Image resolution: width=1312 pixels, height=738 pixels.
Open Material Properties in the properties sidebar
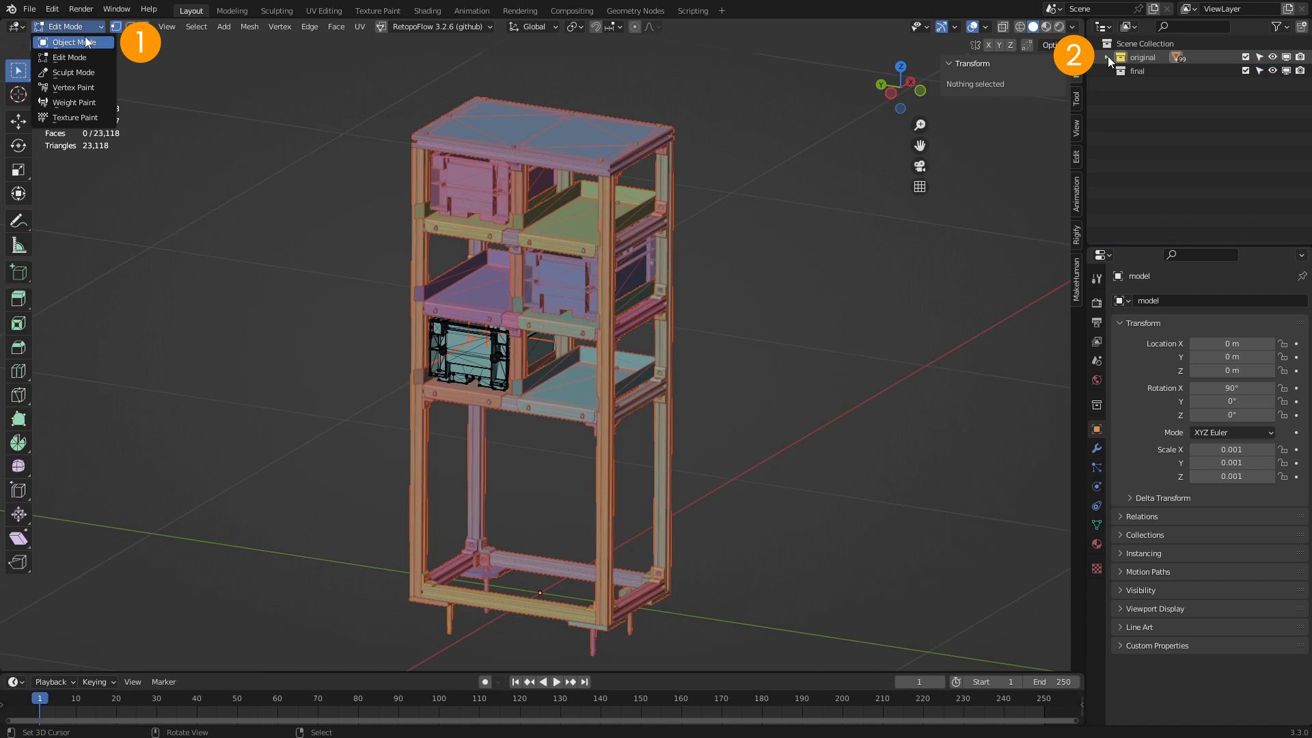tap(1096, 544)
